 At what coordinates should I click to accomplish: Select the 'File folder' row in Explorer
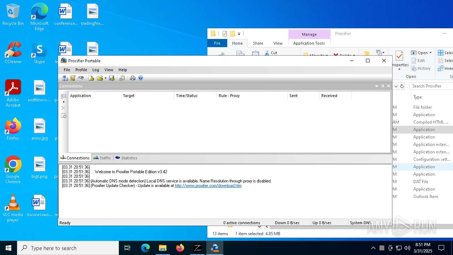[x=423, y=107]
